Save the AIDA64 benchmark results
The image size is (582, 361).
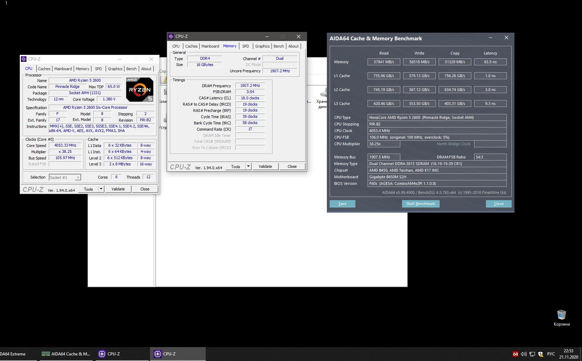(x=343, y=204)
